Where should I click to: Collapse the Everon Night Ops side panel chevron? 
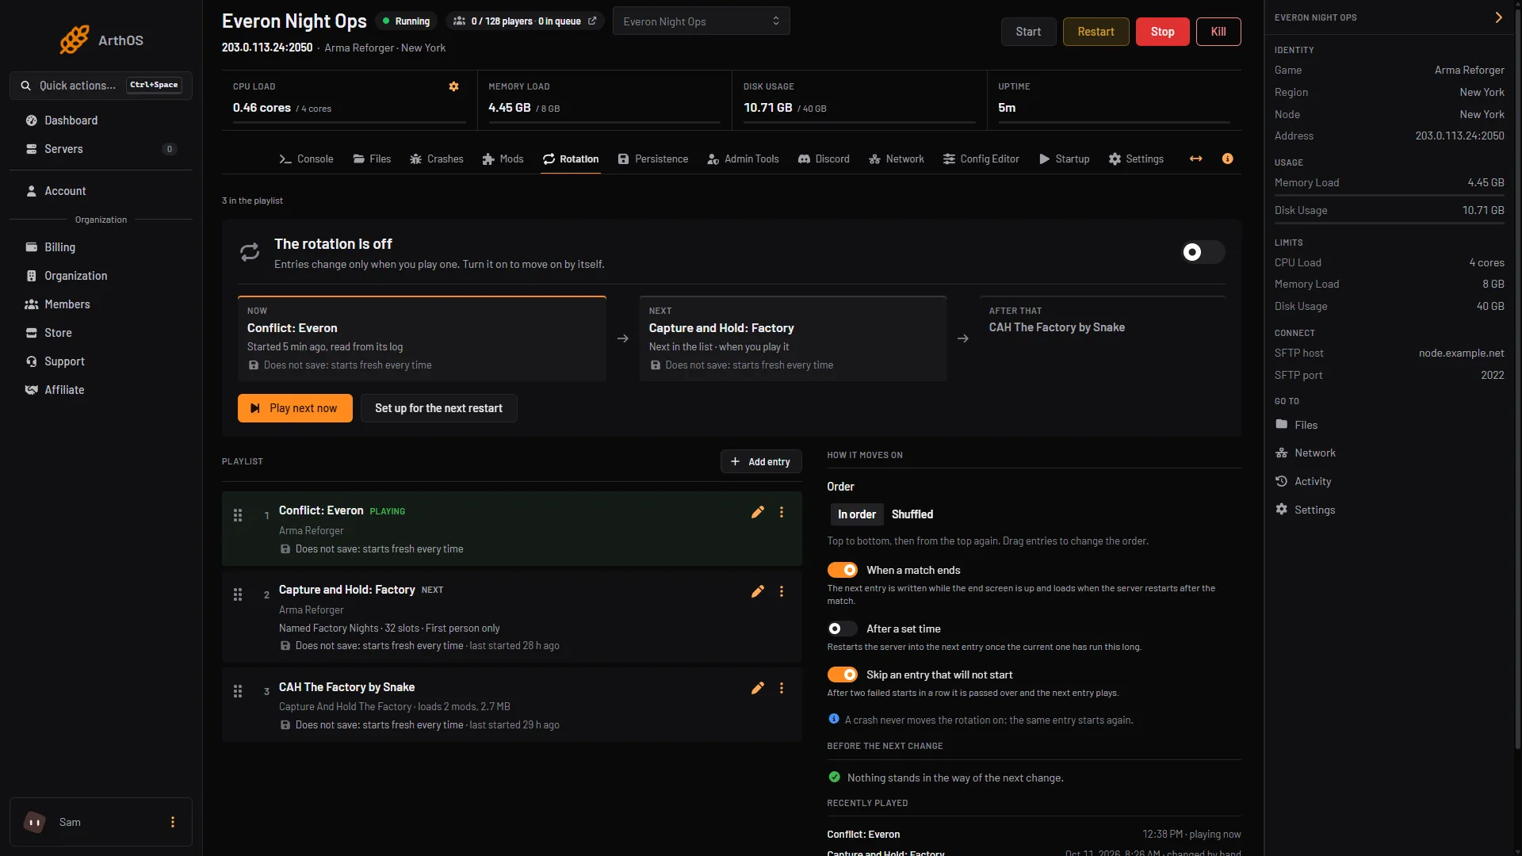tap(1498, 17)
